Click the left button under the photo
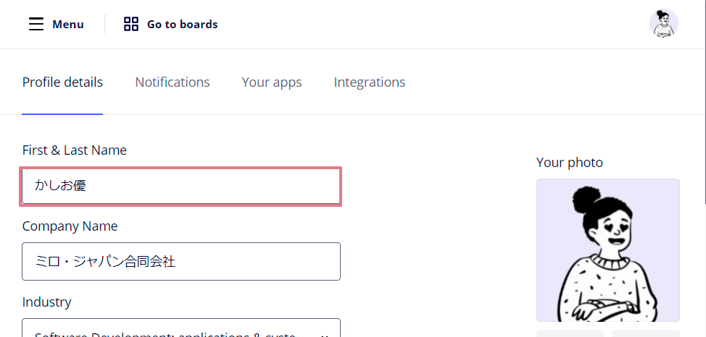 pyautogui.click(x=570, y=333)
